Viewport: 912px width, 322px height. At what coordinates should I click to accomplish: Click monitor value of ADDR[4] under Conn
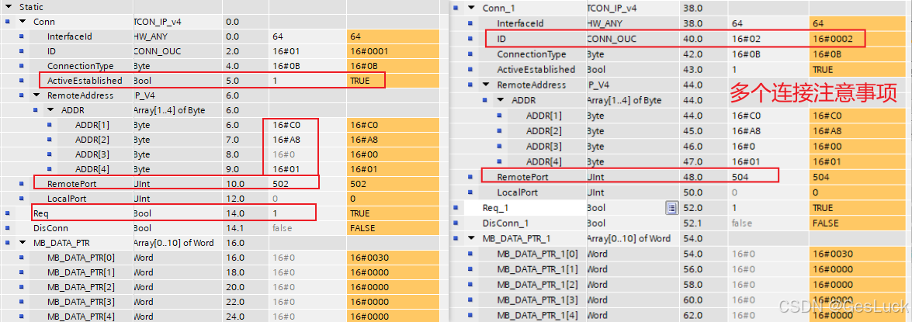363,169
